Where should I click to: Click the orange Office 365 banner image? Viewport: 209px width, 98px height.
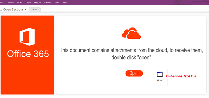point(27,55)
